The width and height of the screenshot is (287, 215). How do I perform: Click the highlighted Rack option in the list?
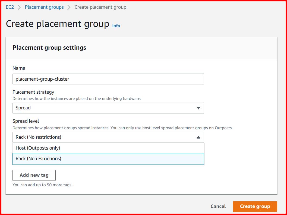(x=108, y=158)
